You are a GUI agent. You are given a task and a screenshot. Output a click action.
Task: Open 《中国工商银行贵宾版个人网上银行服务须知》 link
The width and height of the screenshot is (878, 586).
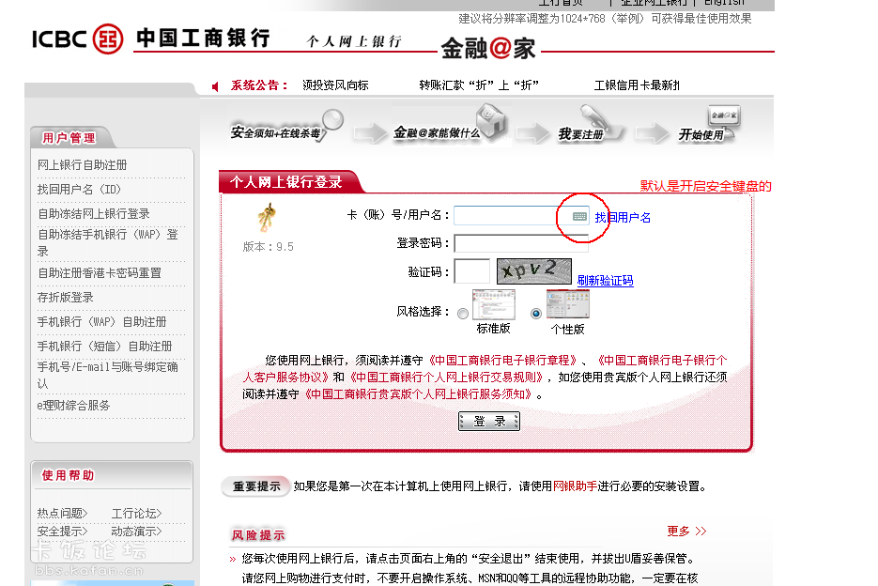coord(418,393)
